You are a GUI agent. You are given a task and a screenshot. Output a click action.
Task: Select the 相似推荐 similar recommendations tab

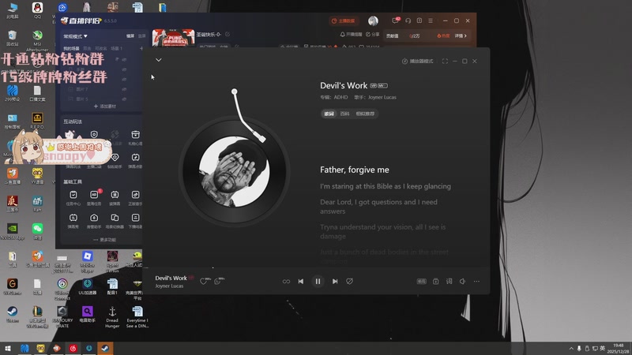tap(365, 114)
